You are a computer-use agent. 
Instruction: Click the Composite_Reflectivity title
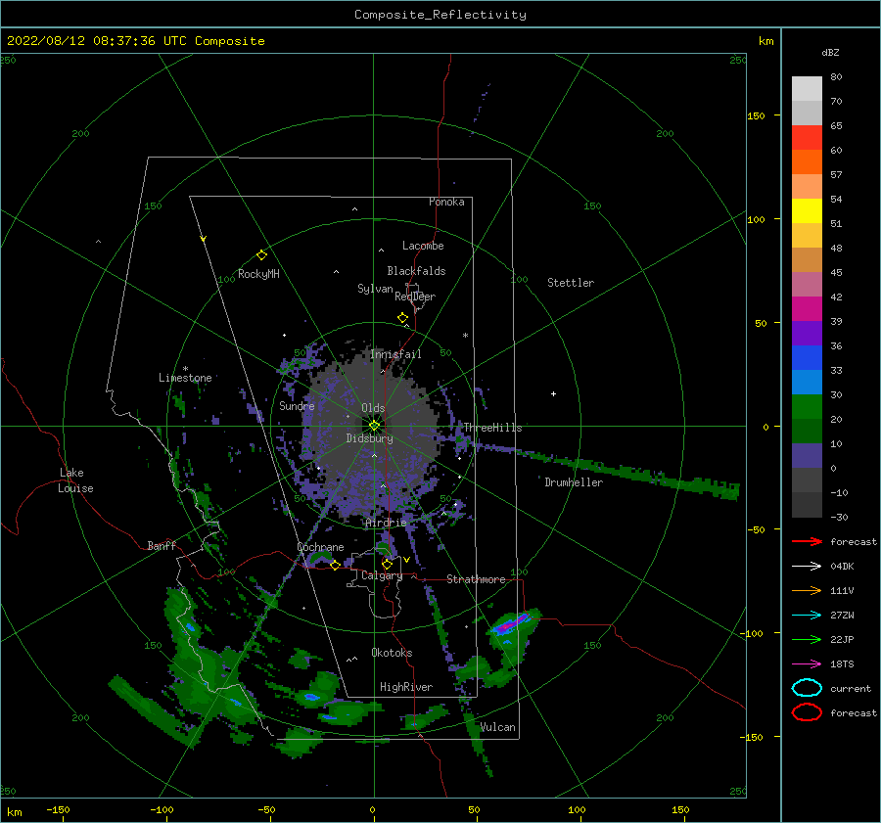coord(440,15)
